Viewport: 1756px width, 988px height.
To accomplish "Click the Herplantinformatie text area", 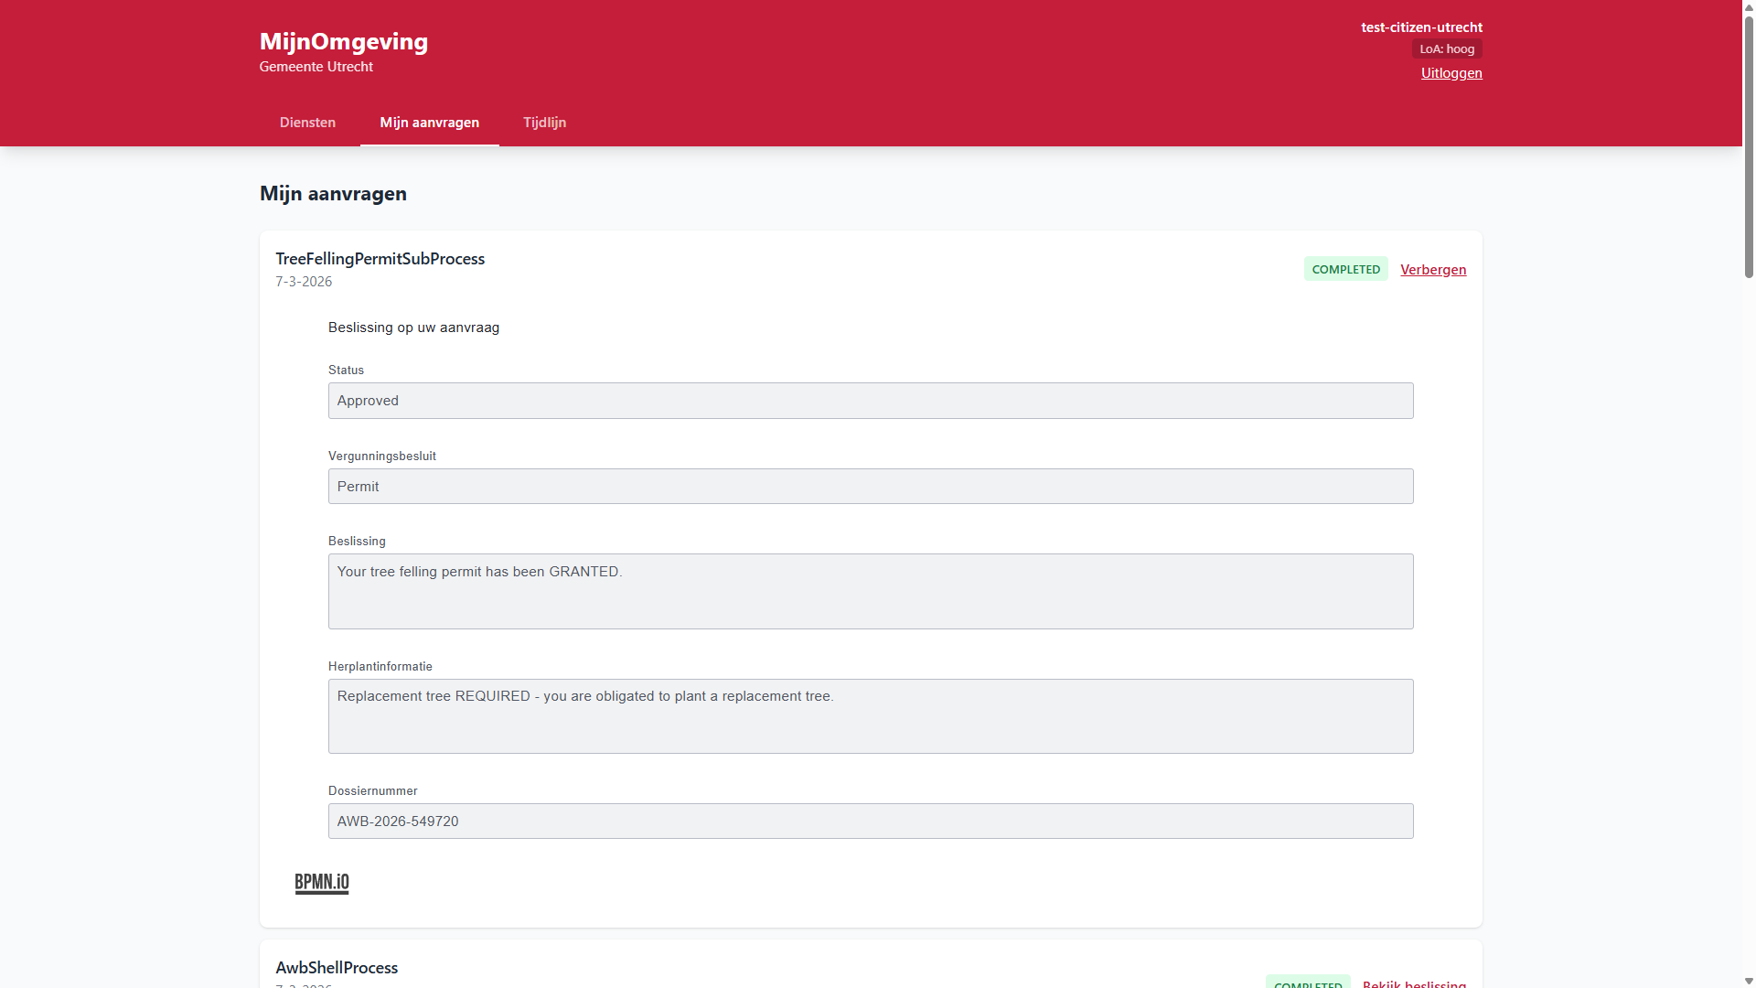I will click(x=870, y=716).
